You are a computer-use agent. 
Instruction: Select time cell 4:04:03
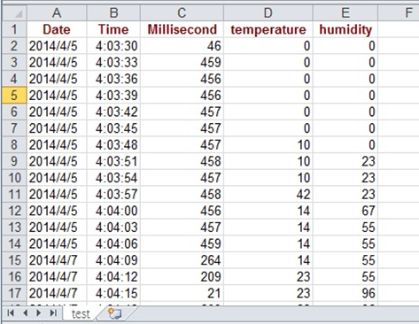point(113,228)
